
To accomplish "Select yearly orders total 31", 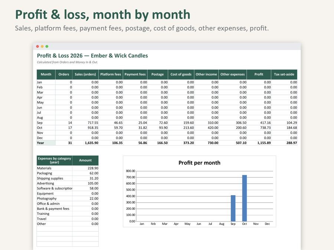I will (x=64, y=143).
